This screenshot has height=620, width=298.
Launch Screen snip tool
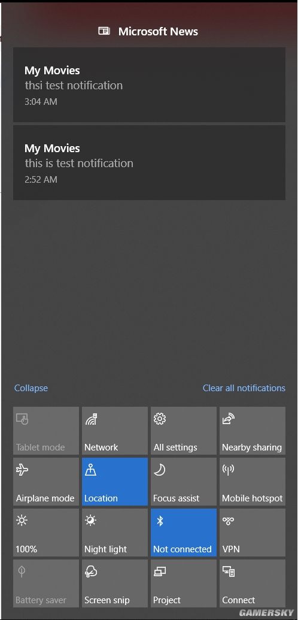[115, 583]
